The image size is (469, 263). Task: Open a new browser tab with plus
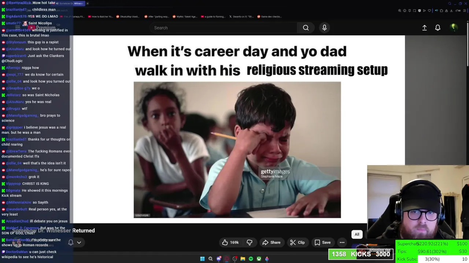[x=88, y=3]
